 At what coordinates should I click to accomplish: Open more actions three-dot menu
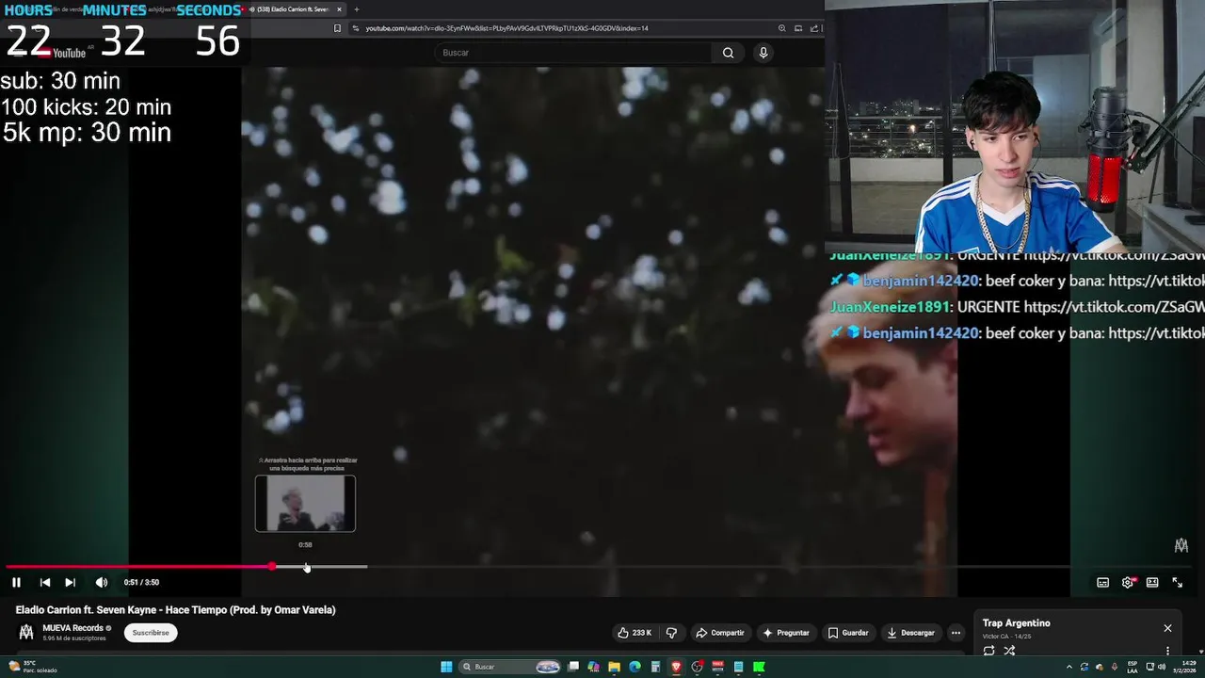(956, 633)
